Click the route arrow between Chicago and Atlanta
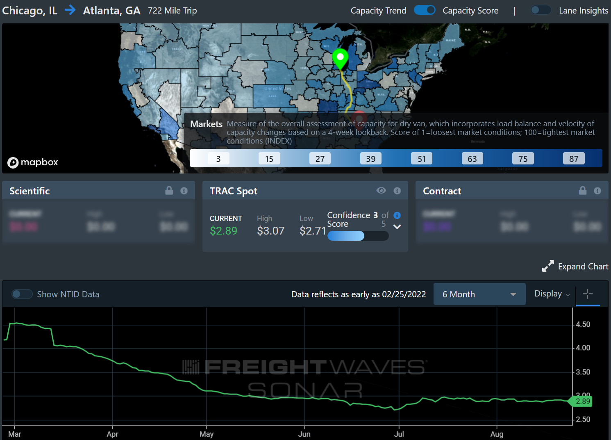Screen dimensions: 611x440 pyautogui.click(x=70, y=10)
